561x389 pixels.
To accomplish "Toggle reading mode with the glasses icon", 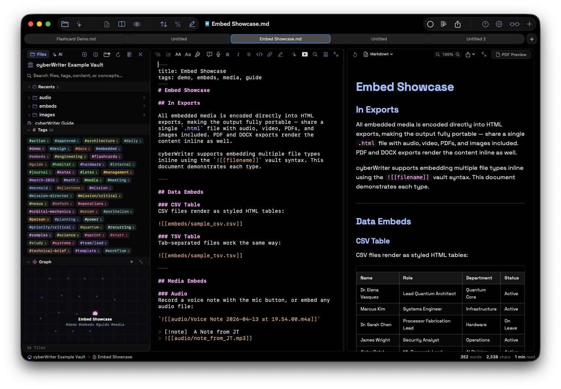I will [515, 24].
